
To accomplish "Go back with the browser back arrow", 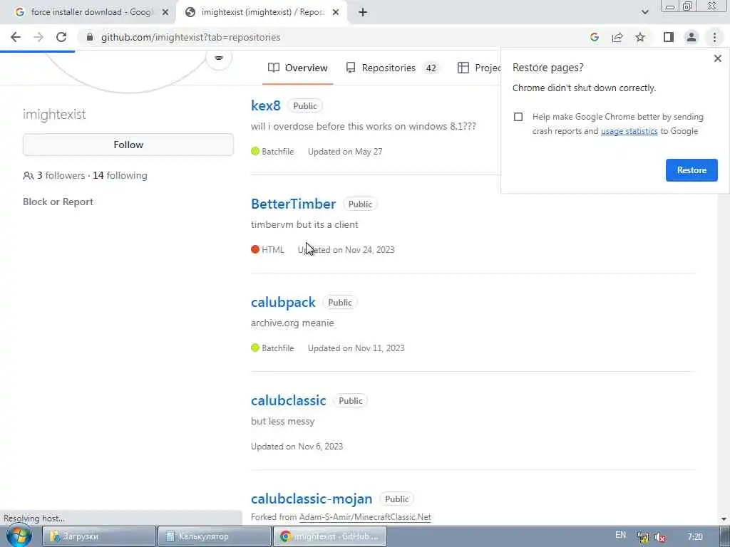I will 16,37.
